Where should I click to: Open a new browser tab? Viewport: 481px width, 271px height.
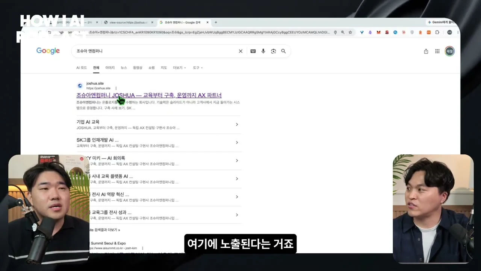pyautogui.click(x=216, y=23)
